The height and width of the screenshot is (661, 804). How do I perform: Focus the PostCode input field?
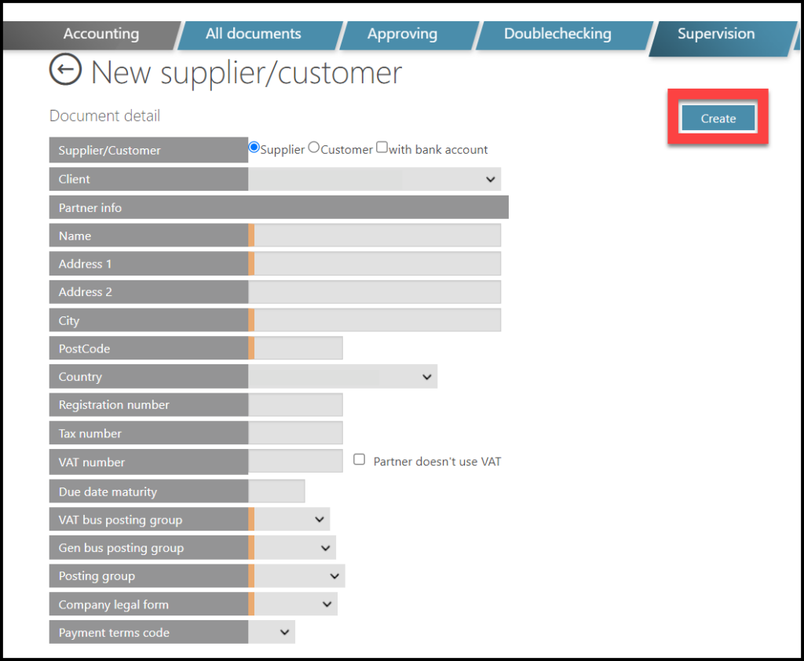click(298, 349)
